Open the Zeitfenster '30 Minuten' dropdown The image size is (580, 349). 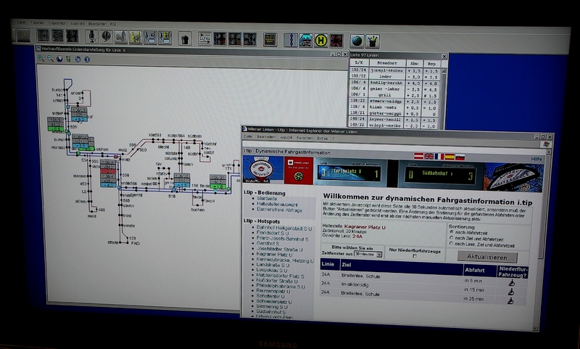[x=368, y=254]
